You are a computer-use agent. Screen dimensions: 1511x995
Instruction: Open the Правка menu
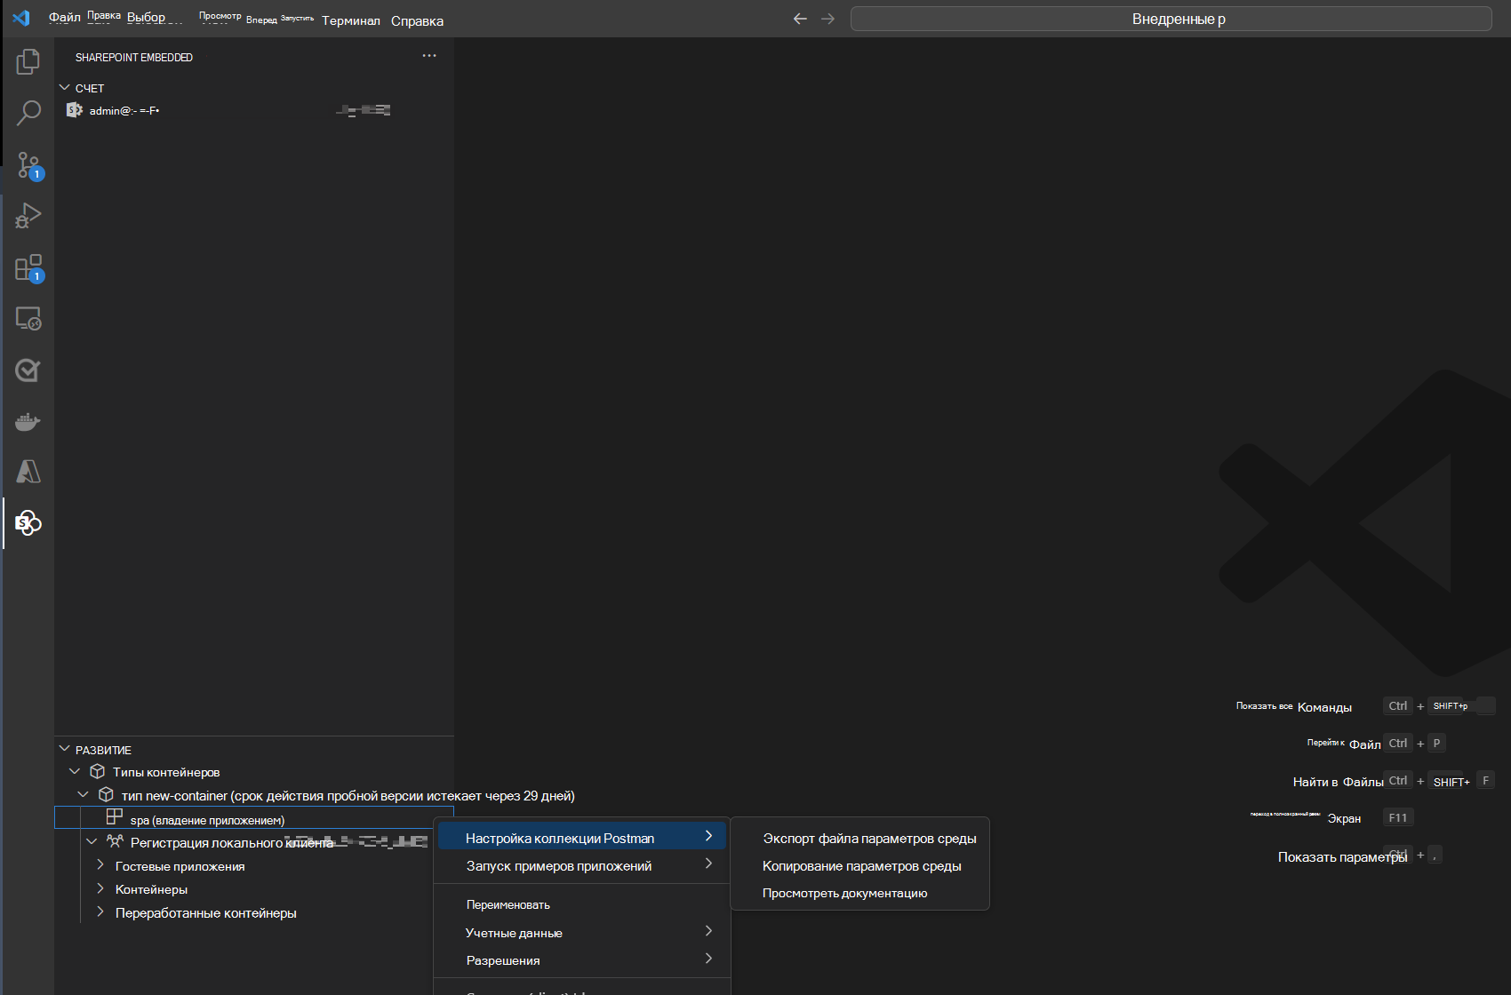(104, 16)
